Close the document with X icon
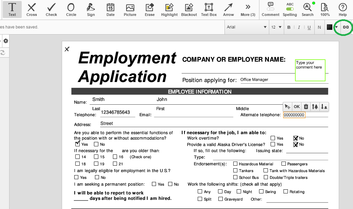Screen dimensions: 353x209 pos(67,49)
